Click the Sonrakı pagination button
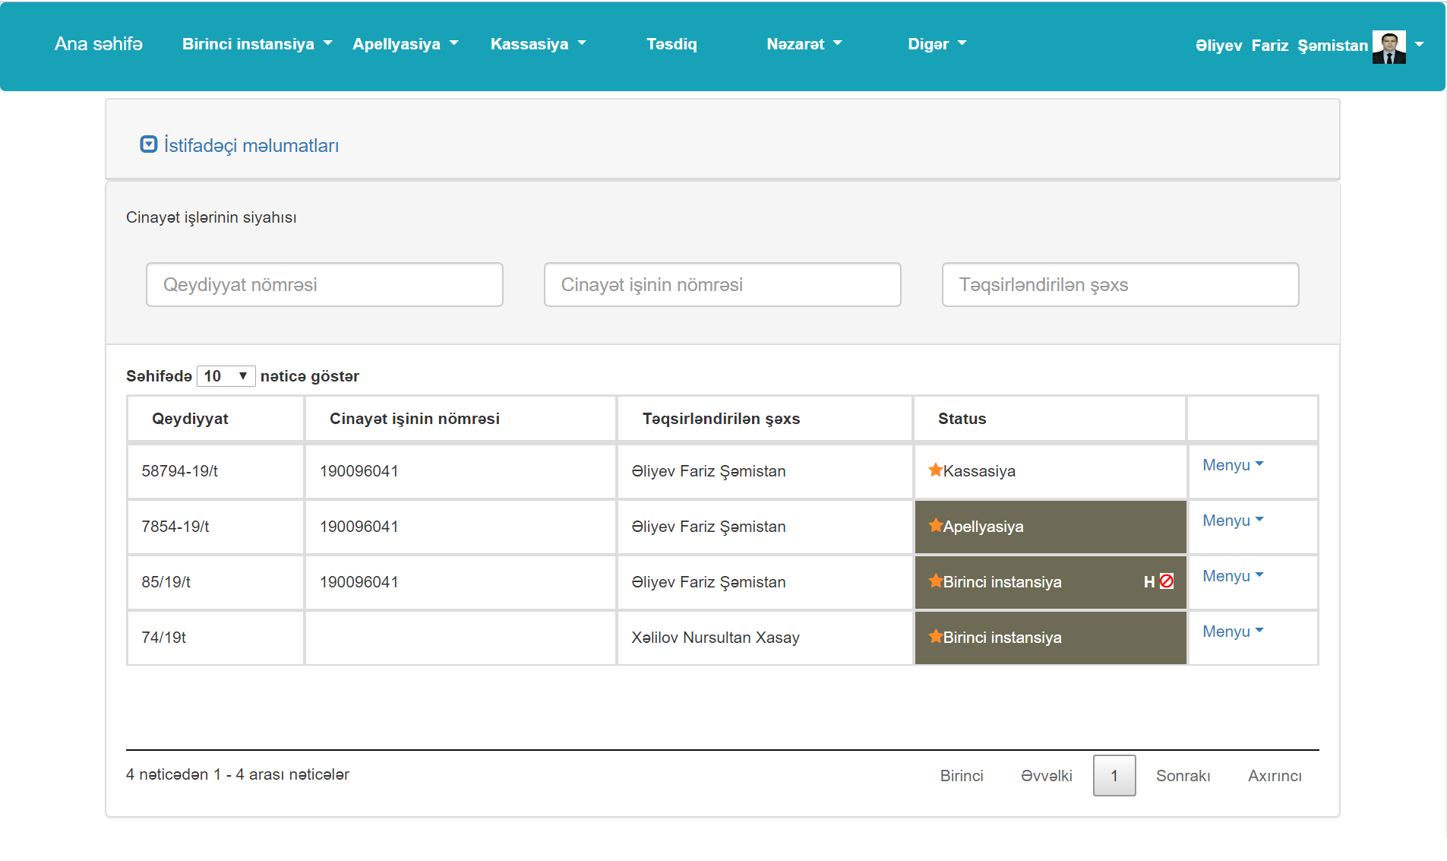 click(x=1183, y=776)
